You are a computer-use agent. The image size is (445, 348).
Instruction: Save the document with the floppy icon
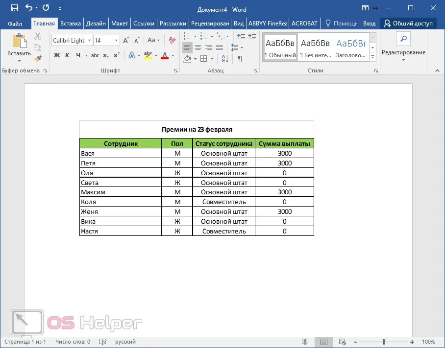[15, 8]
